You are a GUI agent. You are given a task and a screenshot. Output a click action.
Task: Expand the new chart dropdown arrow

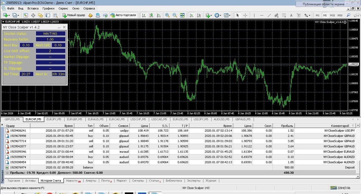9,15
